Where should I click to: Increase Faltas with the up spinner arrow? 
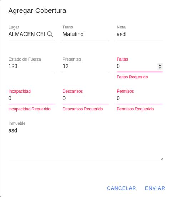coord(160,65)
